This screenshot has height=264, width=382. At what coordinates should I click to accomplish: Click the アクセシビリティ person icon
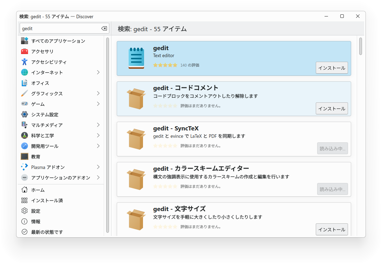pos(25,62)
